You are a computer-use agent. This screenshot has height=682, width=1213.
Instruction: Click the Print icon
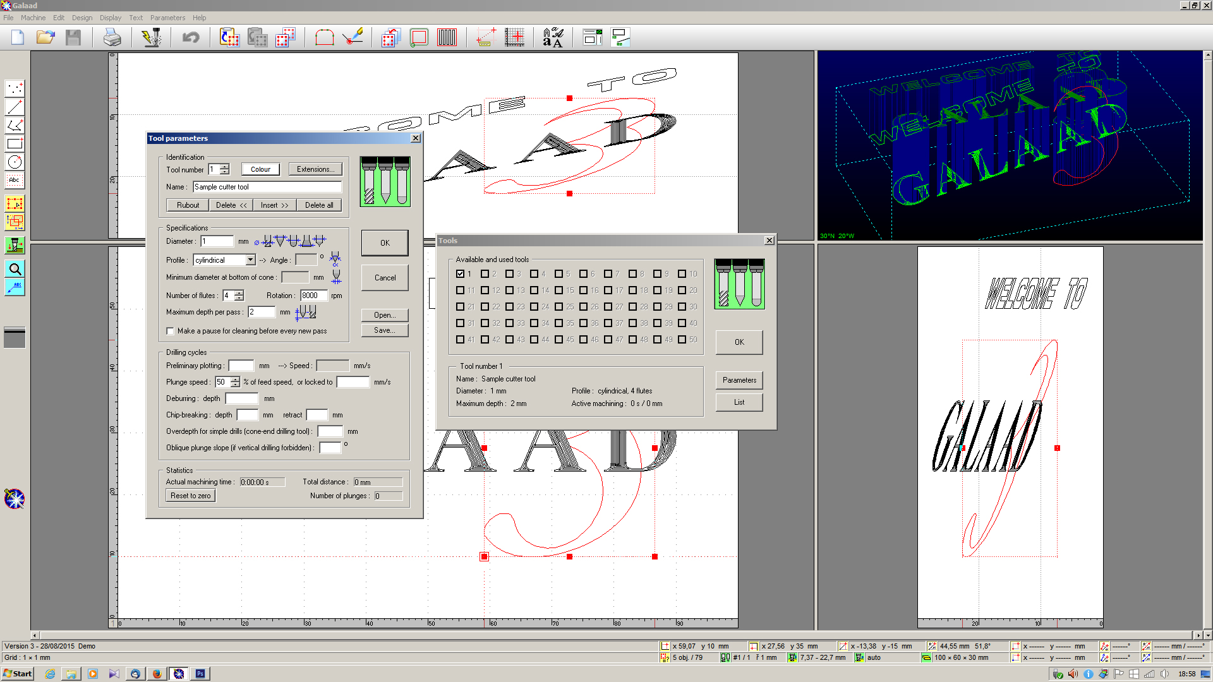coord(112,38)
